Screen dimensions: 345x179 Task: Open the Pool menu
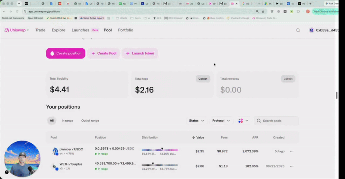pos(108,30)
